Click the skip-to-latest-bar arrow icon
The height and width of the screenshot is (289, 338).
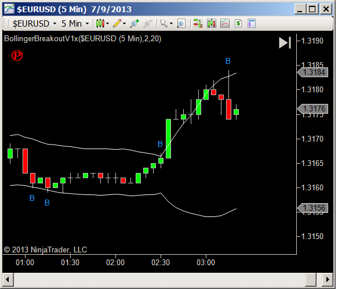(x=285, y=43)
